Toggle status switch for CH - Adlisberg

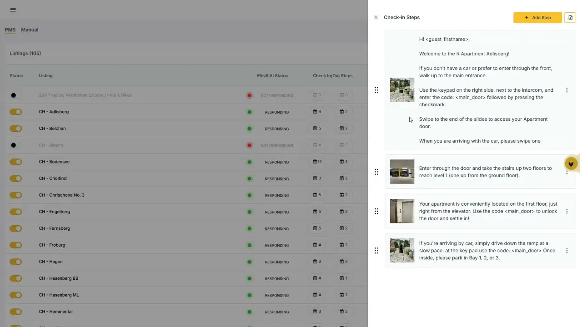click(15, 112)
